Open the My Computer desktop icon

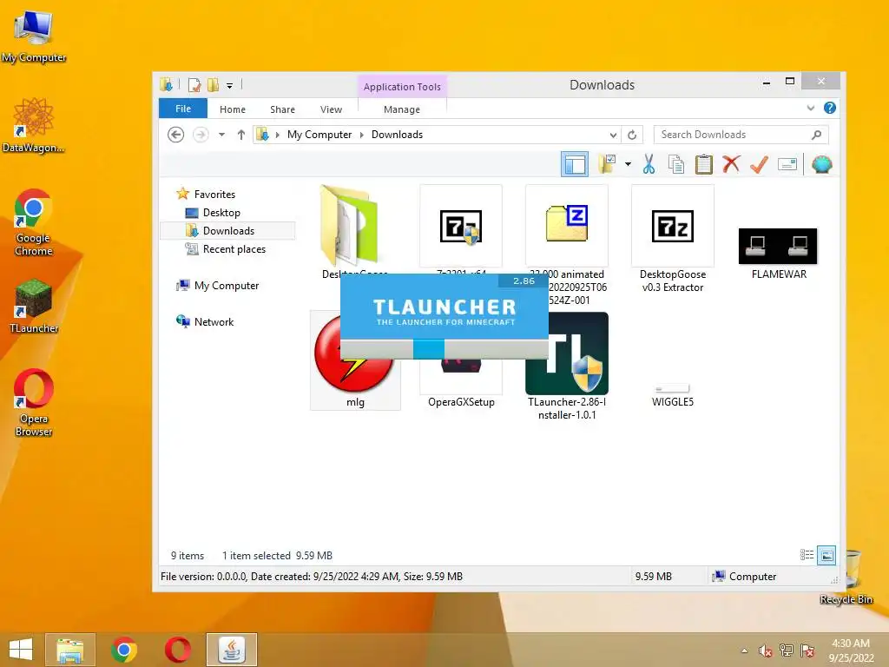coord(34,36)
